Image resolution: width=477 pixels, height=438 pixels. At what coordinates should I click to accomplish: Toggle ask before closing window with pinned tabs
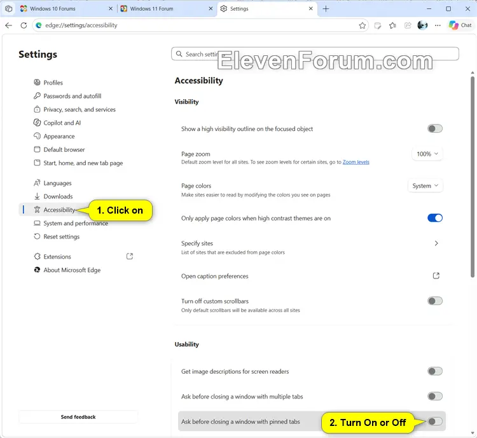[x=435, y=421]
